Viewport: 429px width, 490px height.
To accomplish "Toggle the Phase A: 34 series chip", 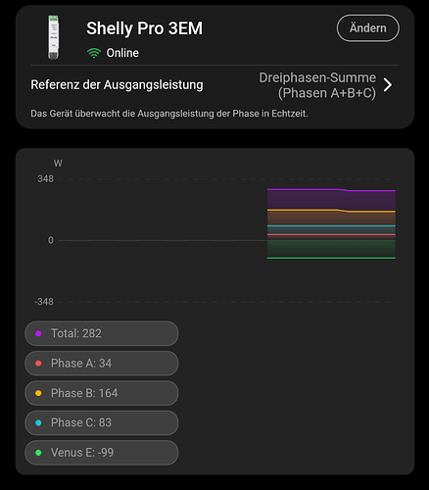I will [x=102, y=364].
